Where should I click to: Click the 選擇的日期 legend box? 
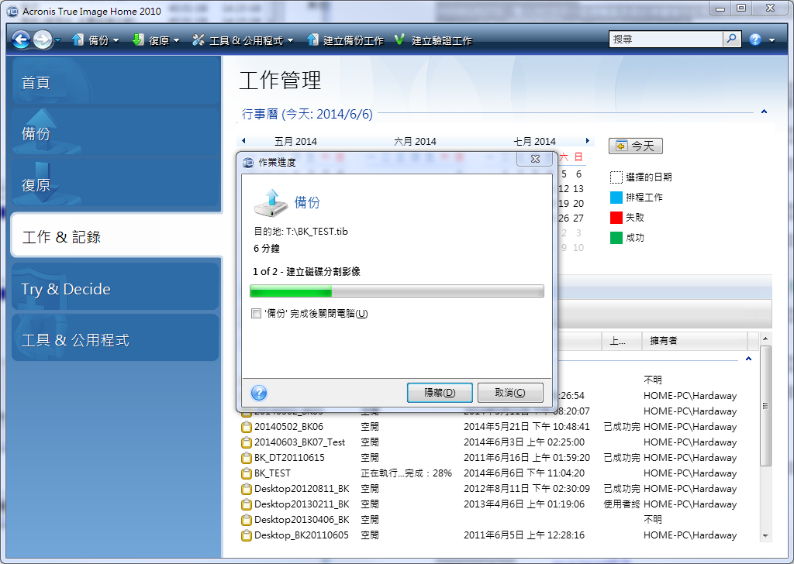616,177
